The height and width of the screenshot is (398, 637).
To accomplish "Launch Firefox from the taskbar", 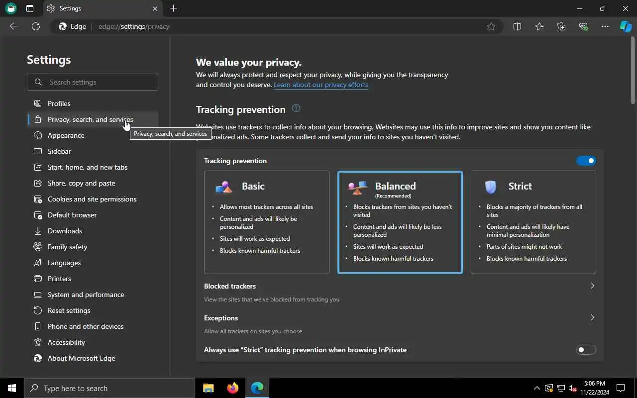I will (x=233, y=388).
